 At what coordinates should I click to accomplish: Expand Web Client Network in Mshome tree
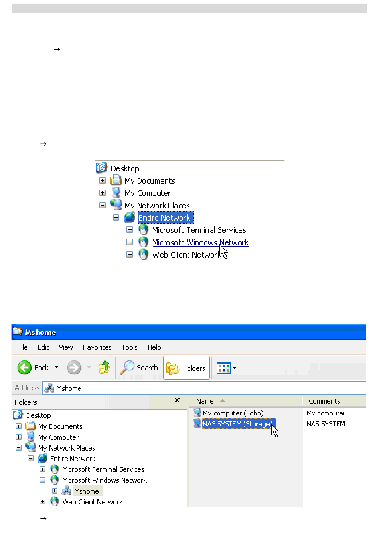43,502
